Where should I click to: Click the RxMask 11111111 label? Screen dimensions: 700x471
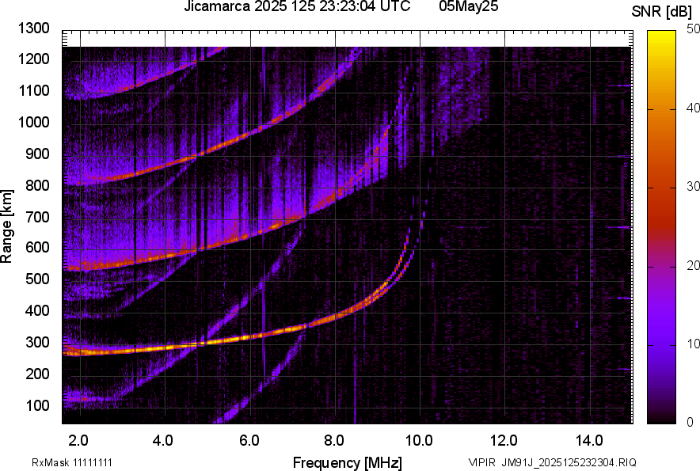72,462
